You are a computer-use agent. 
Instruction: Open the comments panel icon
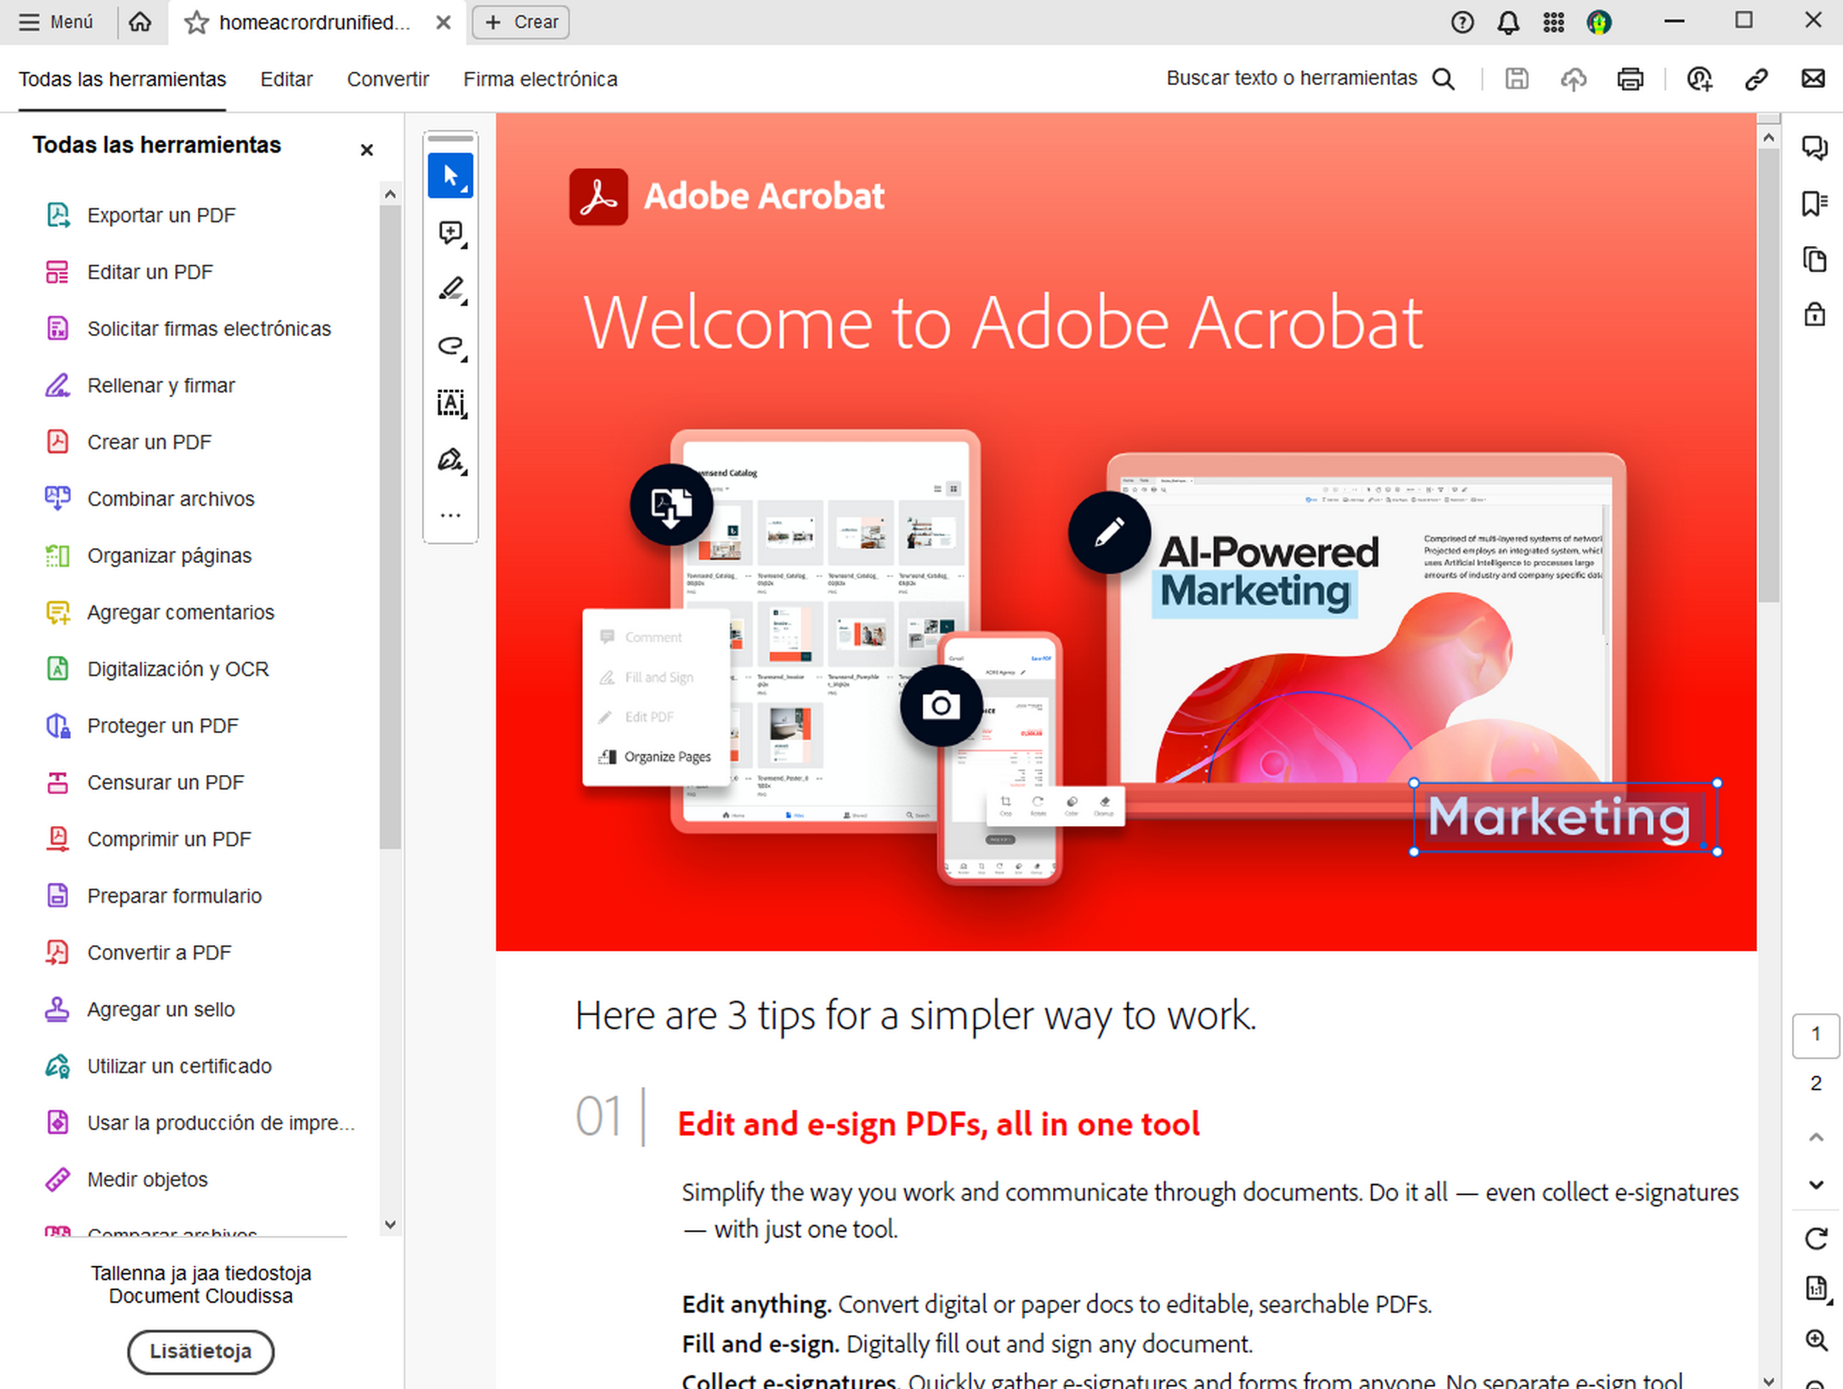pos(1814,149)
